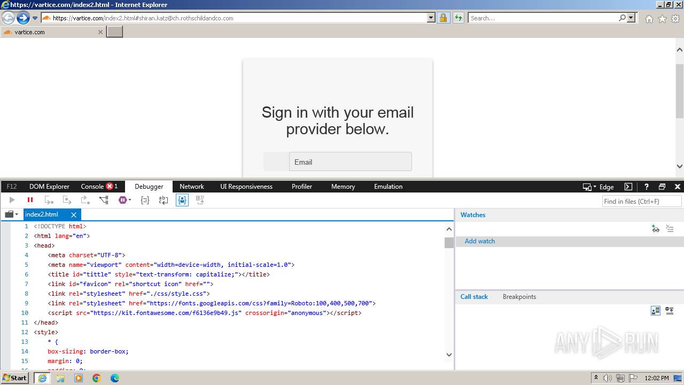Switch to the Memory tab
The width and height of the screenshot is (684, 385).
coord(343,187)
